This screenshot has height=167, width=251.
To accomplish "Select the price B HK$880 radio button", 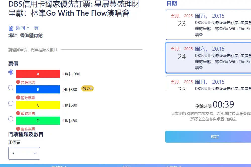I will pos(11,88).
